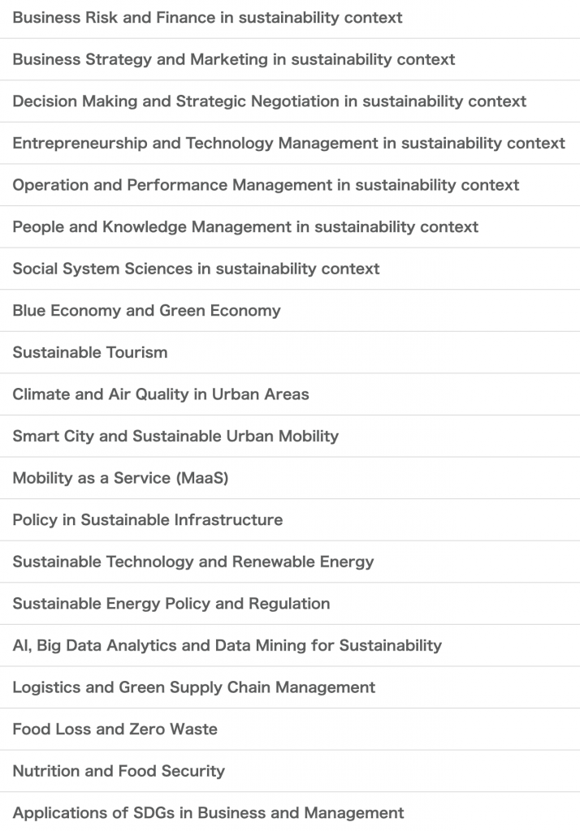
Task: Select AI, Big Data Analytics topic
Action: click(x=290, y=645)
